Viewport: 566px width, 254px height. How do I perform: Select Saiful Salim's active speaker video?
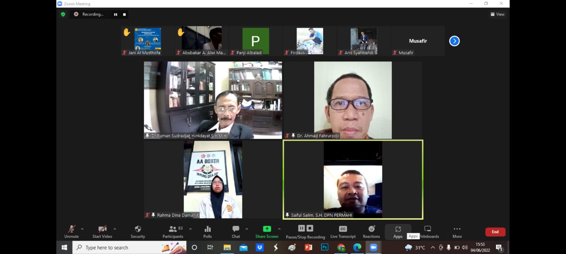pos(353,180)
